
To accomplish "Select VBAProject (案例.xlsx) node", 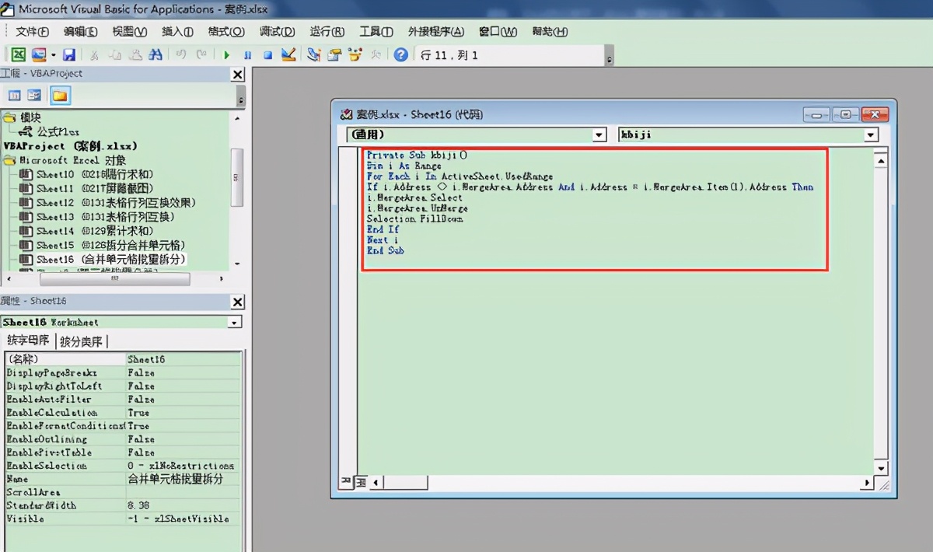I will (x=70, y=145).
